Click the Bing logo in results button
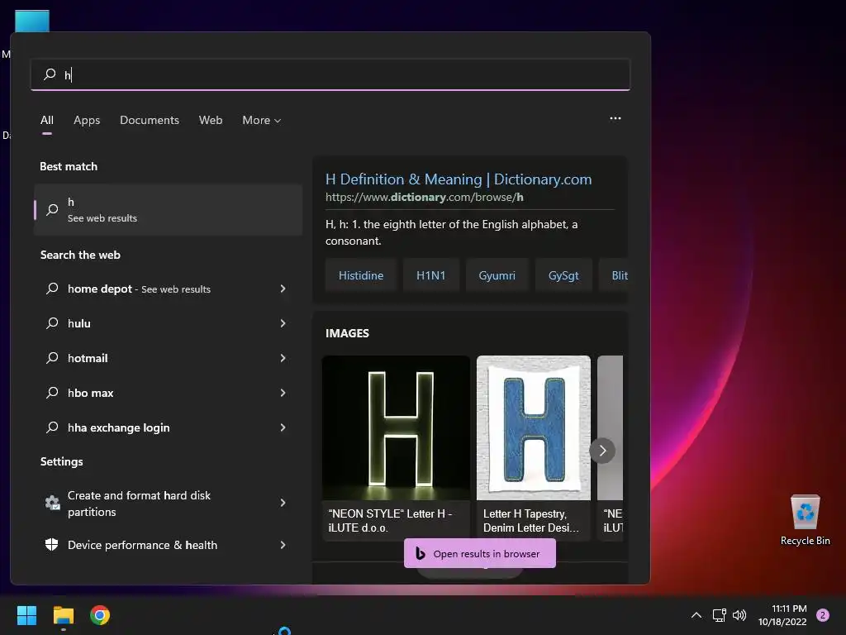 421,553
